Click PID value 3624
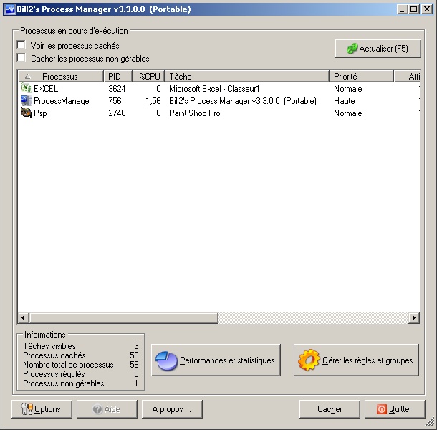This screenshot has height=430, width=437. tap(117, 89)
